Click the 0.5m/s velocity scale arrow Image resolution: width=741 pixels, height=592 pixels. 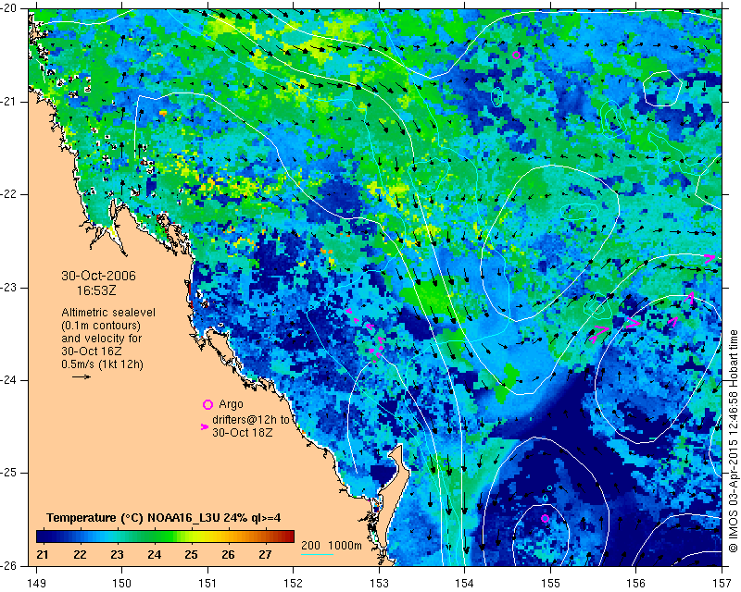point(82,376)
